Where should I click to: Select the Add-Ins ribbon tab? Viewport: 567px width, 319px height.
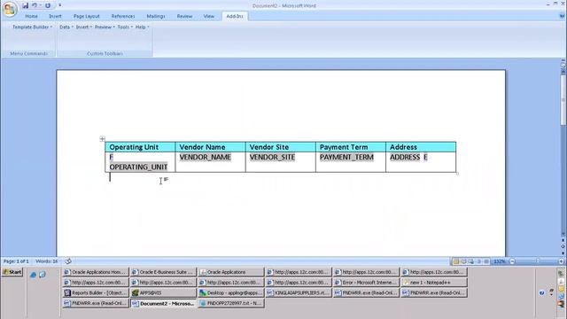[x=235, y=16]
